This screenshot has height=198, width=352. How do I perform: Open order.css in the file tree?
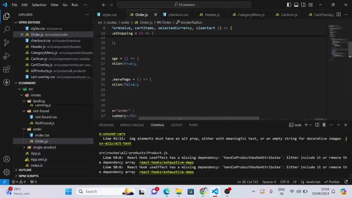[x=42, y=135]
